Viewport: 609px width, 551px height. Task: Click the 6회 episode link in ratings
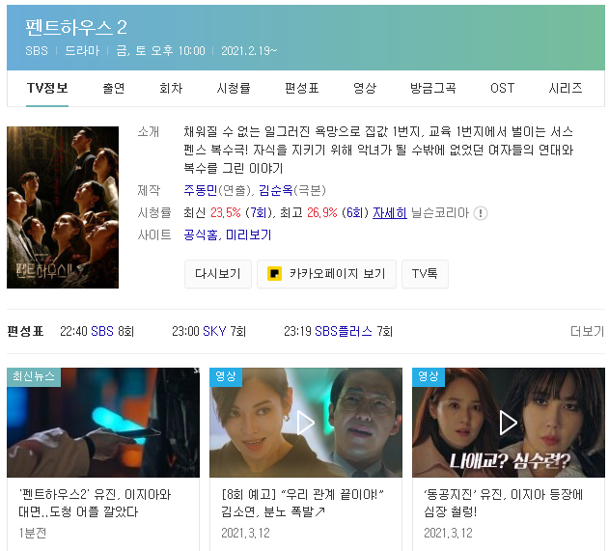click(x=354, y=213)
